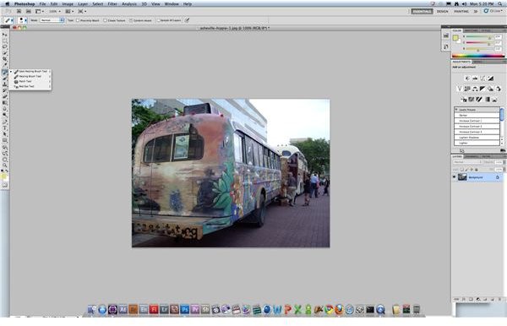Select the Lasso tool in the toolbox
Image resolution: width=507 pixels, height=326 pixels.
pyautogui.click(x=4, y=47)
